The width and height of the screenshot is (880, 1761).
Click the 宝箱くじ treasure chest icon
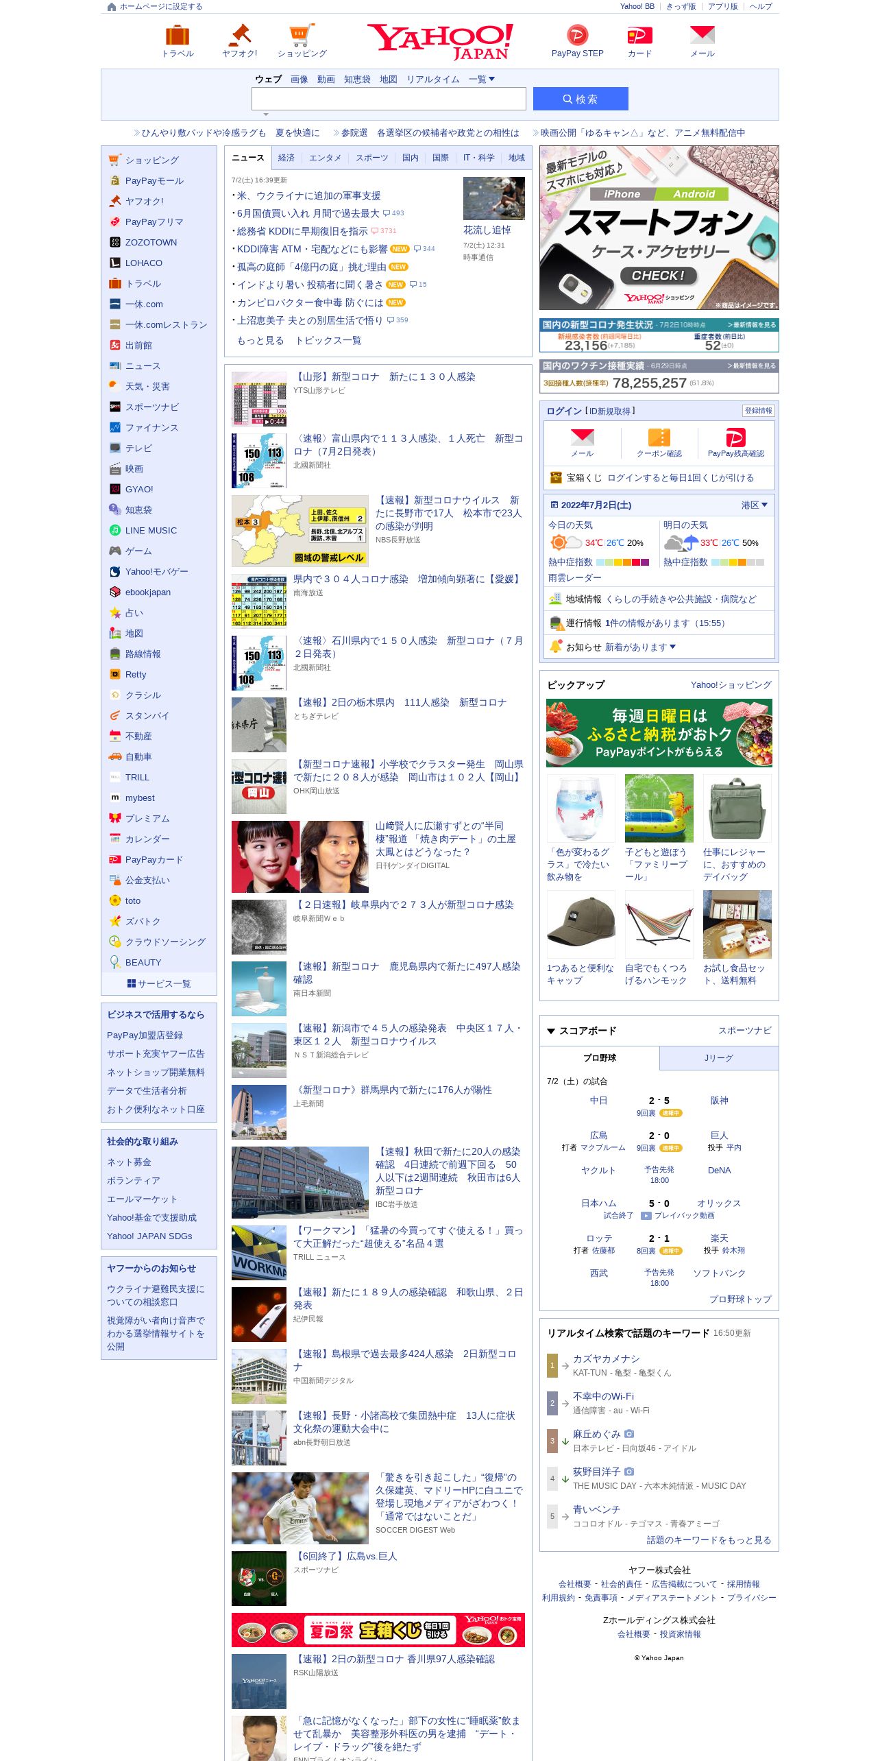556,478
